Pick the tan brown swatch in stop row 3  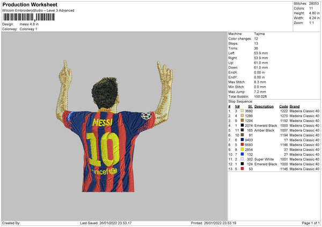tap(243, 120)
